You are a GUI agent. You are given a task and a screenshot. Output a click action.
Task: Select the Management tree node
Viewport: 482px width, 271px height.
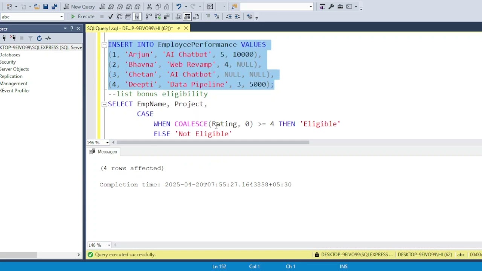click(x=14, y=83)
